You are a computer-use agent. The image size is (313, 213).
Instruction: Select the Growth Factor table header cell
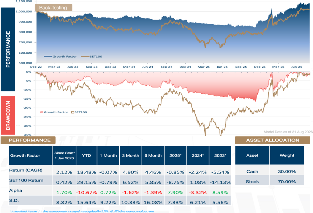coord(30,155)
